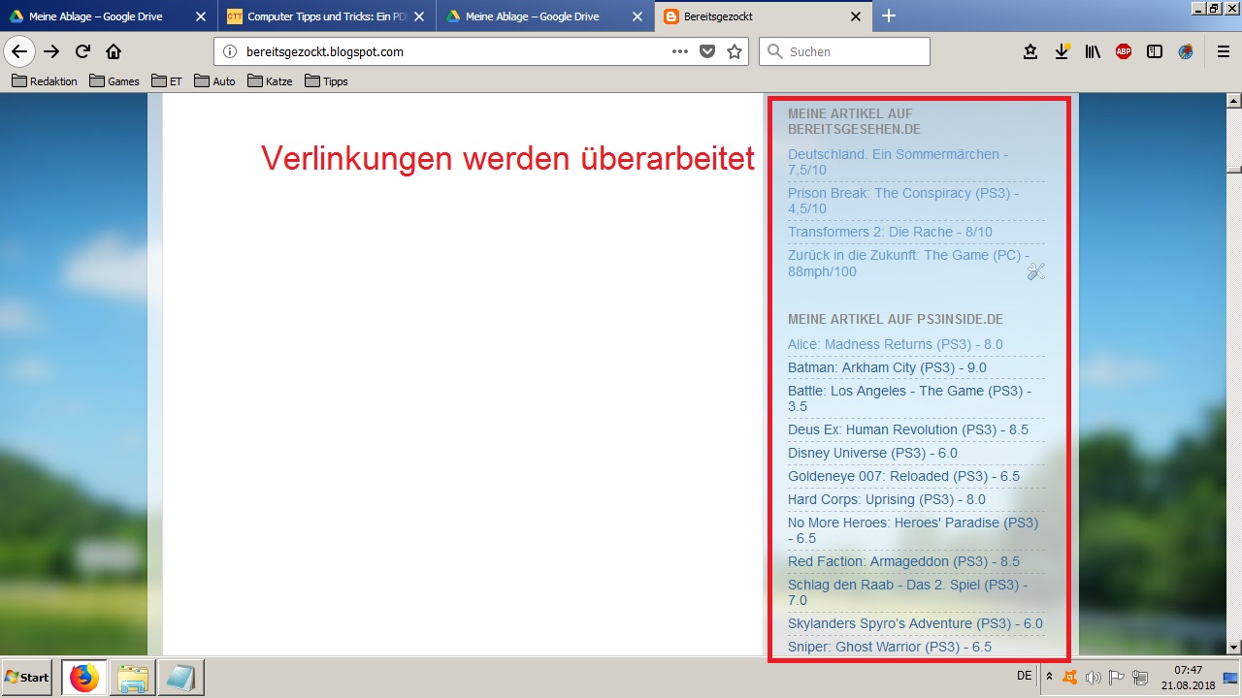Click the Firefox taskbar button
The width and height of the screenshot is (1242, 698).
coord(83,677)
